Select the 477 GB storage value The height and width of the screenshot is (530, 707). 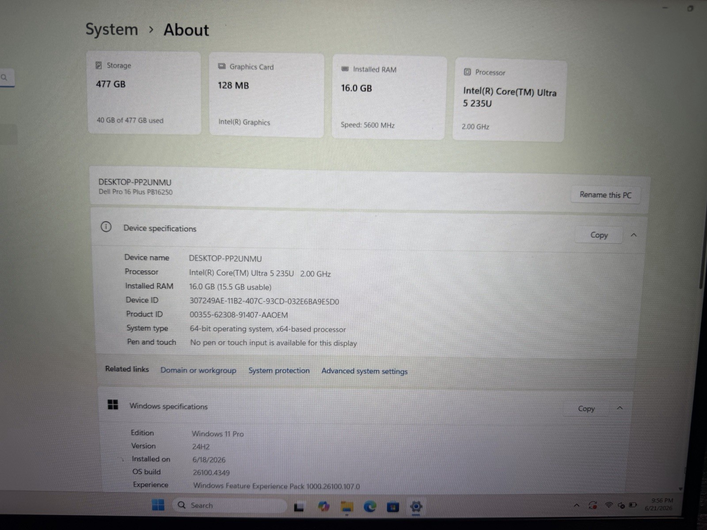point(110,84)
